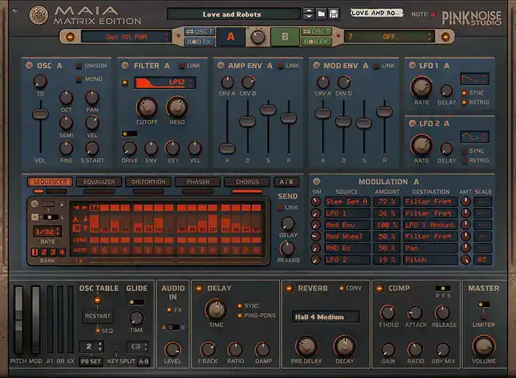
Task: Toggle LFO 1 SYNC
Action: pos(464,93)
